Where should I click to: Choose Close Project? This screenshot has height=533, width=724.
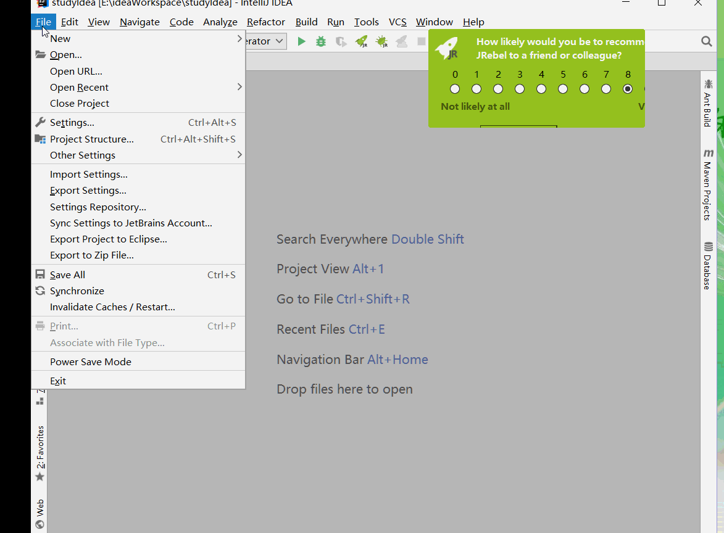point(138,104)
